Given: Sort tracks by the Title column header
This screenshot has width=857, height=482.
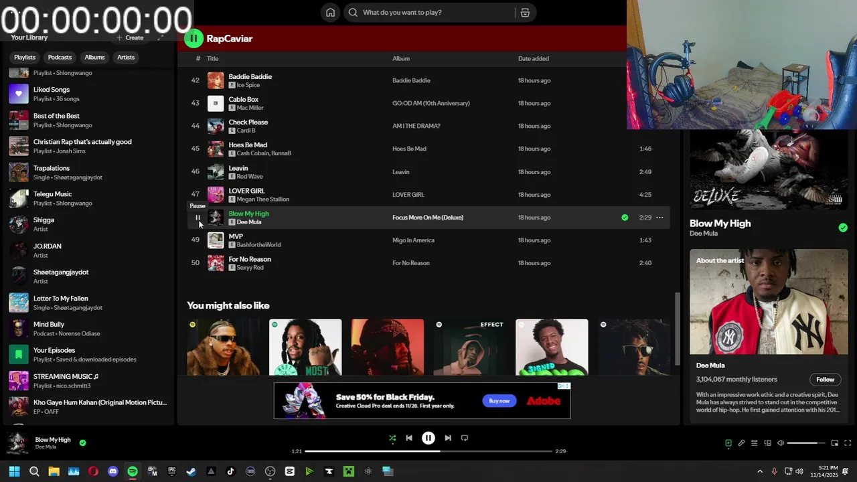Looking at the screenshot, I should [213, 59].
